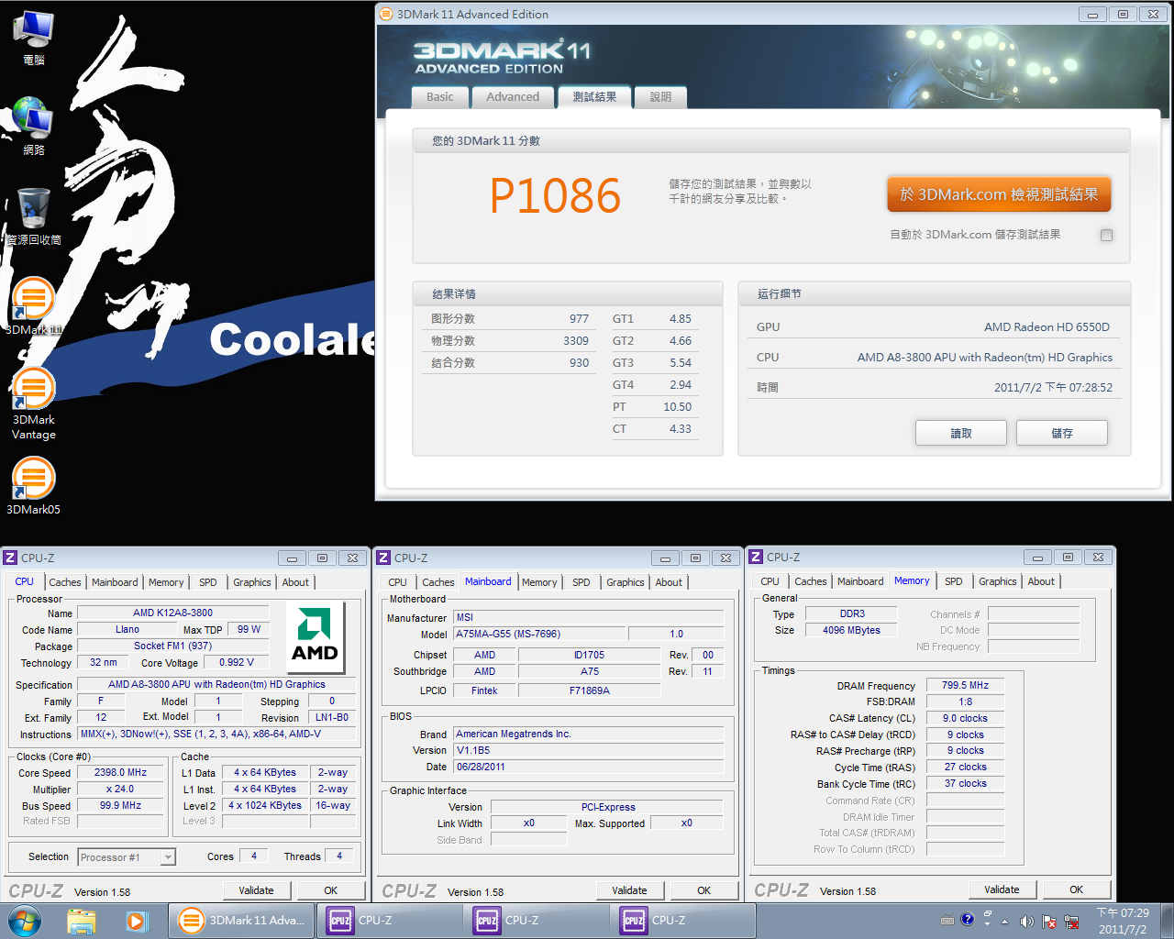Click title icon of CPU-Z Motherboard window

point(383,558)
